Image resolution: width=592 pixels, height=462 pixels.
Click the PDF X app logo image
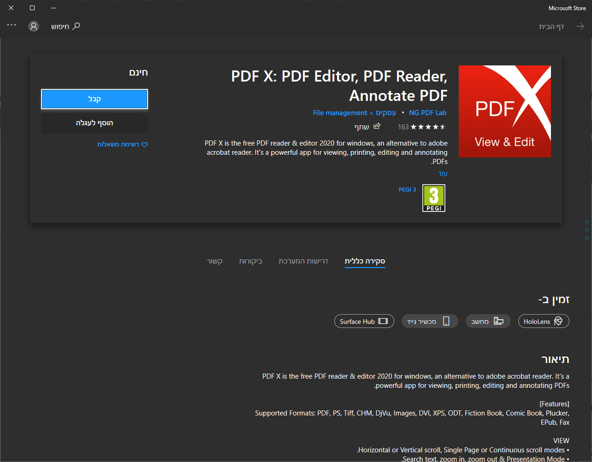coord(505,111)
